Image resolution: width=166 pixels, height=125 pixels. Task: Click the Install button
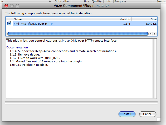(127, 114)
